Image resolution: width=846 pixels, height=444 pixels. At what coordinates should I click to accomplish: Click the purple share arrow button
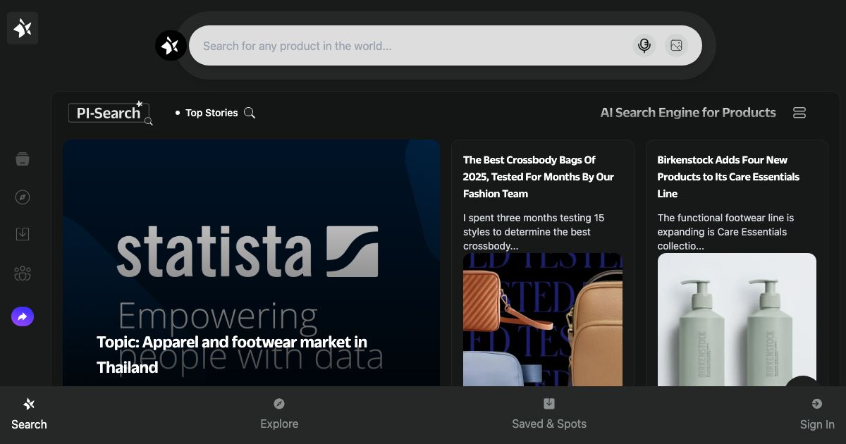tap(23, 317)
